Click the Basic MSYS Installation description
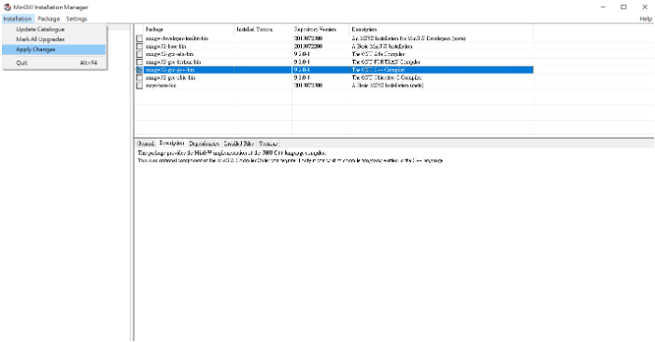655x342 pixels. point(388,86)
